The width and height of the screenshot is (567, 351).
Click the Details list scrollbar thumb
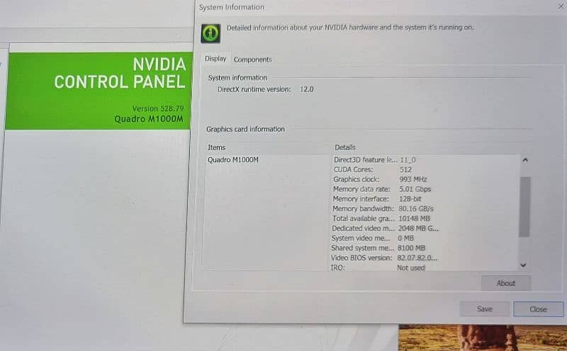(524, 205)
